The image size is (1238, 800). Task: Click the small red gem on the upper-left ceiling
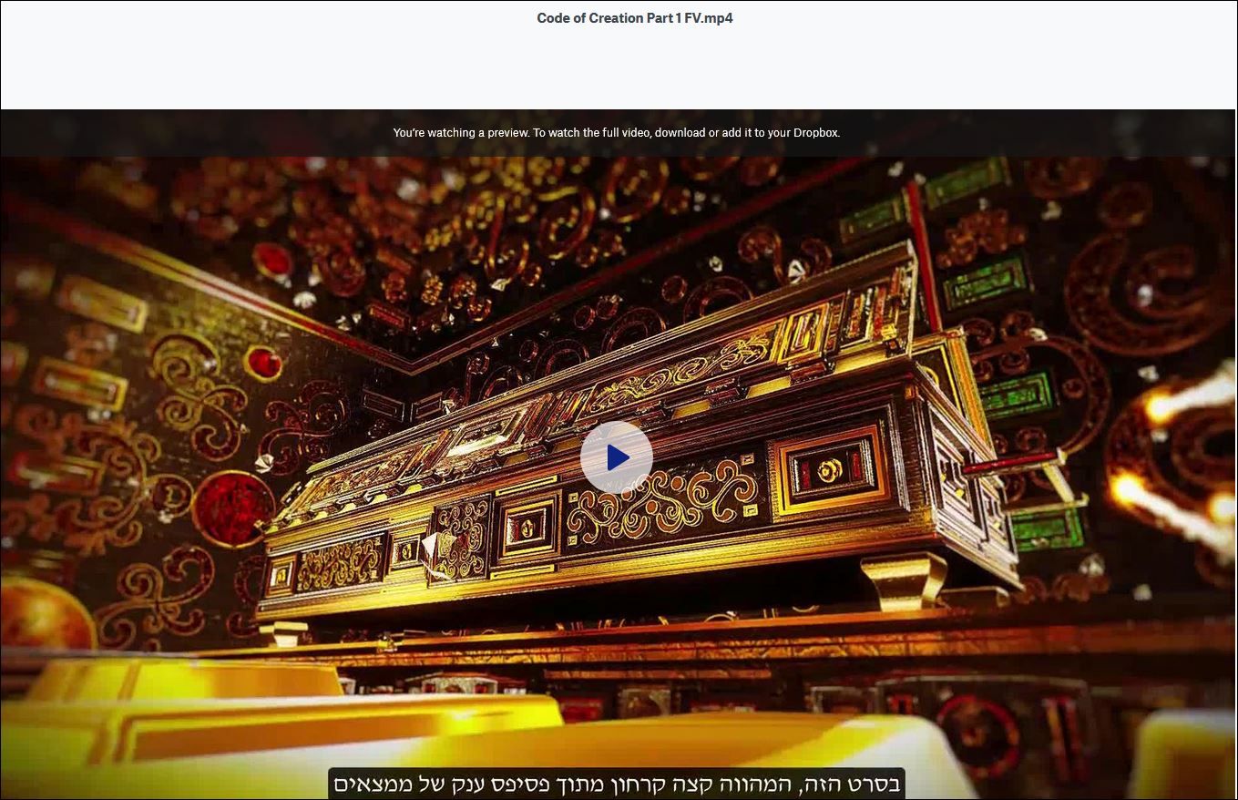[271, 260]
